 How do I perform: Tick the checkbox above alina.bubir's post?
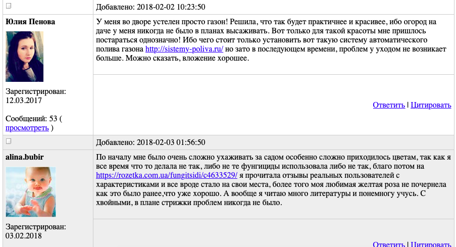9,141
